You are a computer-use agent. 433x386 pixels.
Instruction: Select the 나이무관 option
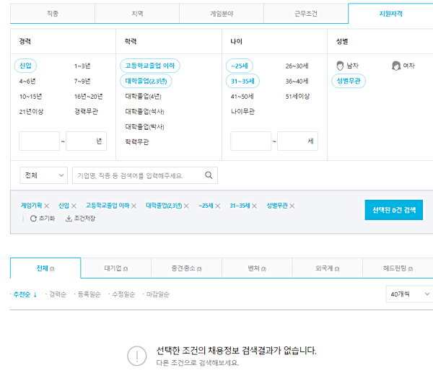[x=242, y=112]
